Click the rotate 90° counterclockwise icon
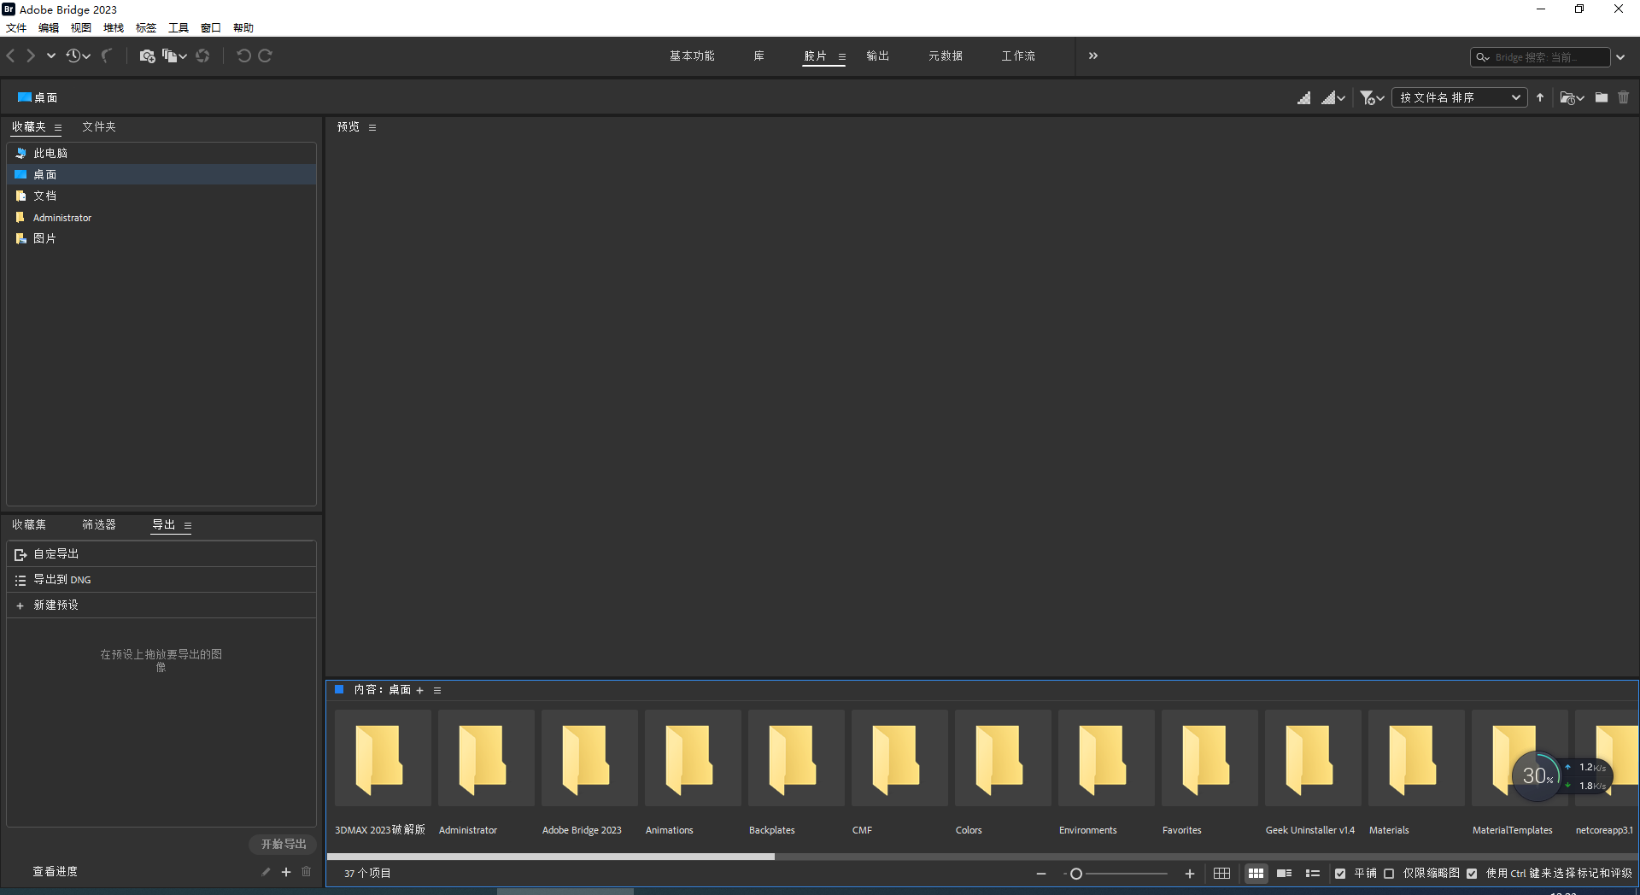 coord(243,56)
